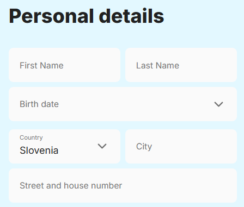Choose a birth date

(123, 104)
